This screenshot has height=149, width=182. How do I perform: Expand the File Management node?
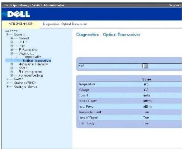(x=12, y=72)
